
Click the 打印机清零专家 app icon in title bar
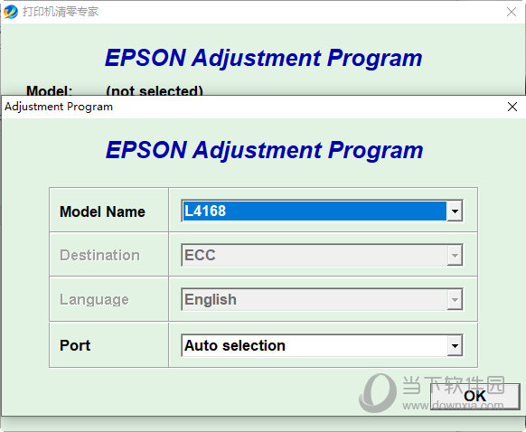click(11, 12)
